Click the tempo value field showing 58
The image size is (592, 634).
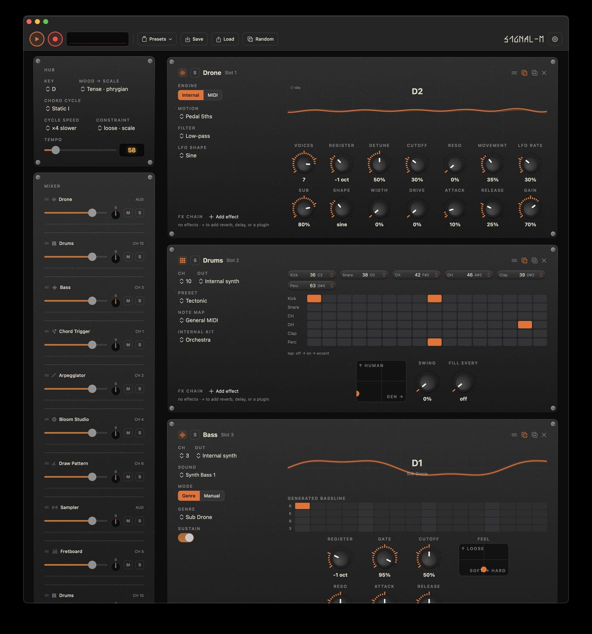[132, 150]
